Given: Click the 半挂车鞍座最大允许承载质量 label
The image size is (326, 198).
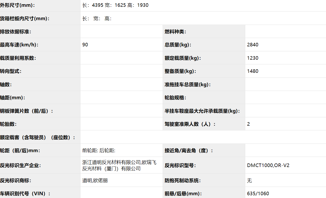Looking at the screenshot, I should [202, 111].
